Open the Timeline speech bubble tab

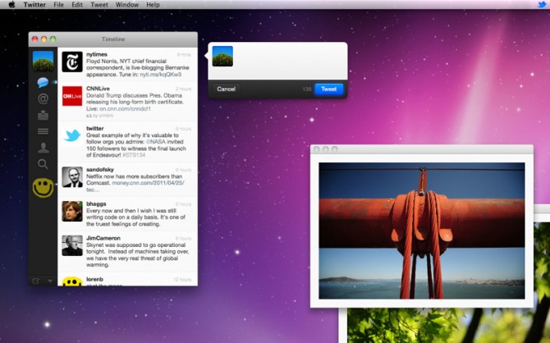(x=43, y=83)
